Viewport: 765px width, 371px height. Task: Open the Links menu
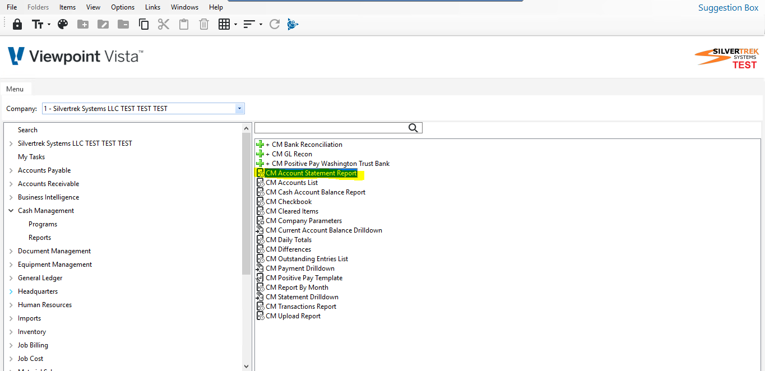click(x=152, y=7)
